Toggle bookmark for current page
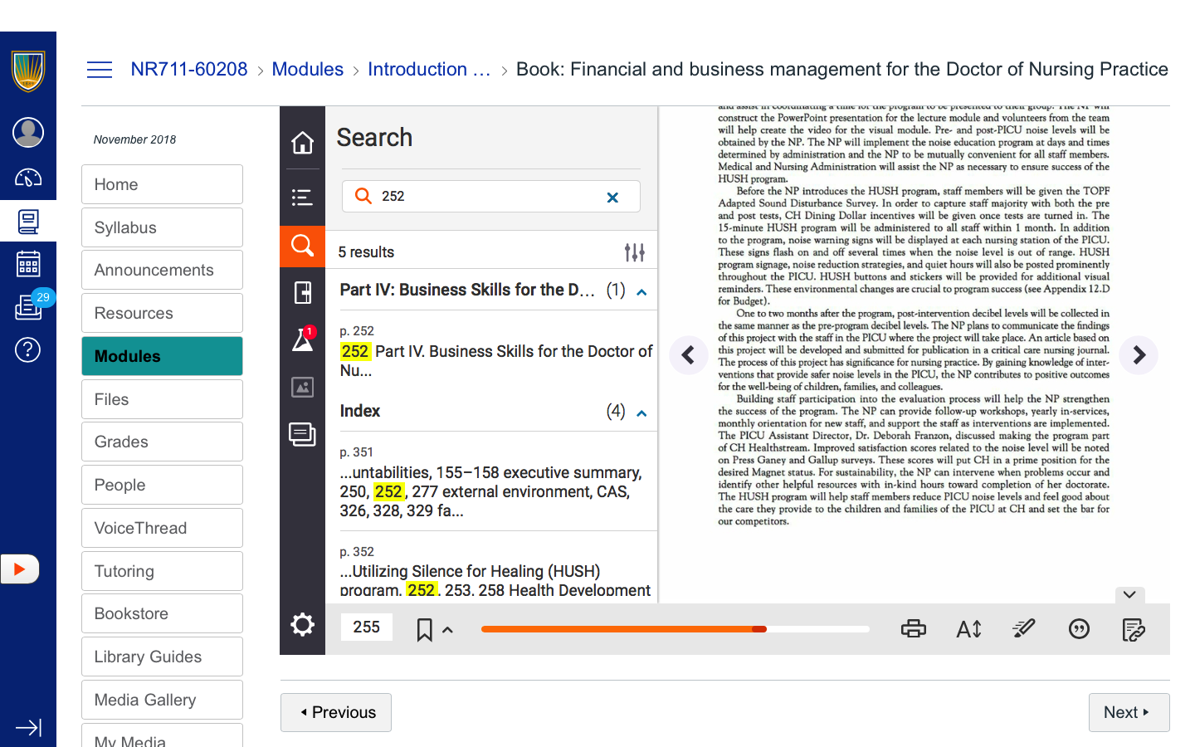 tap(424, 630)
